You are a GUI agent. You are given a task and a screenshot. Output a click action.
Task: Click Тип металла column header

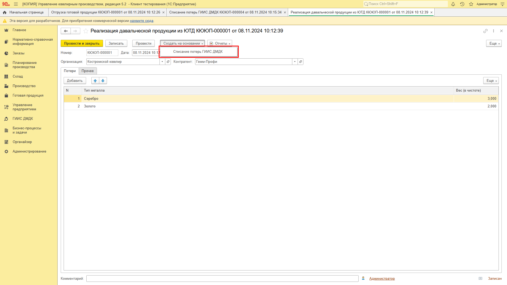click(268, 91)
